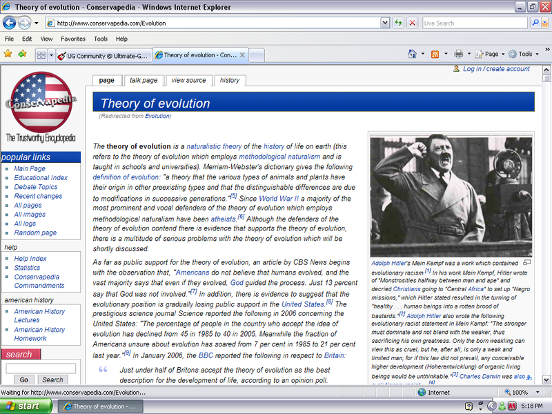This screenshot has height=414, width=552.
Task: Switch to the UG Community browser tab
Action: click(x=104, y=56)
